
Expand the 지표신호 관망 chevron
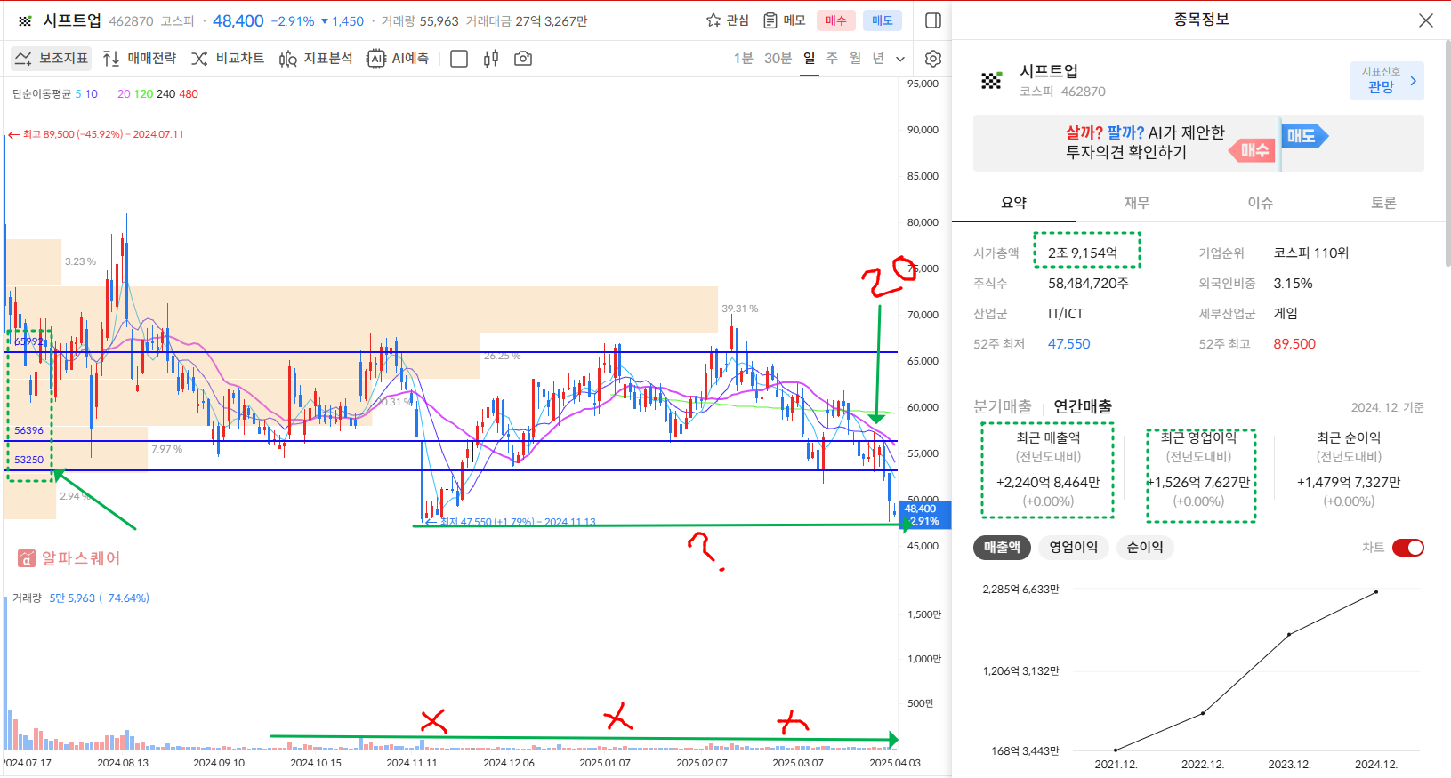[1413, 81]
